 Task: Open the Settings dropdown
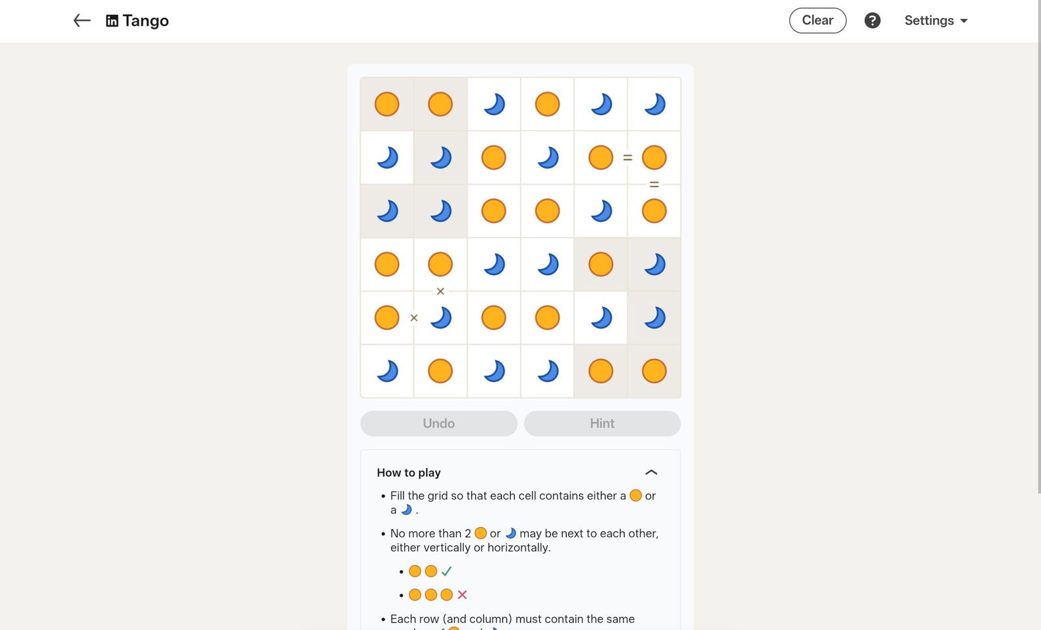pos(936,21)
